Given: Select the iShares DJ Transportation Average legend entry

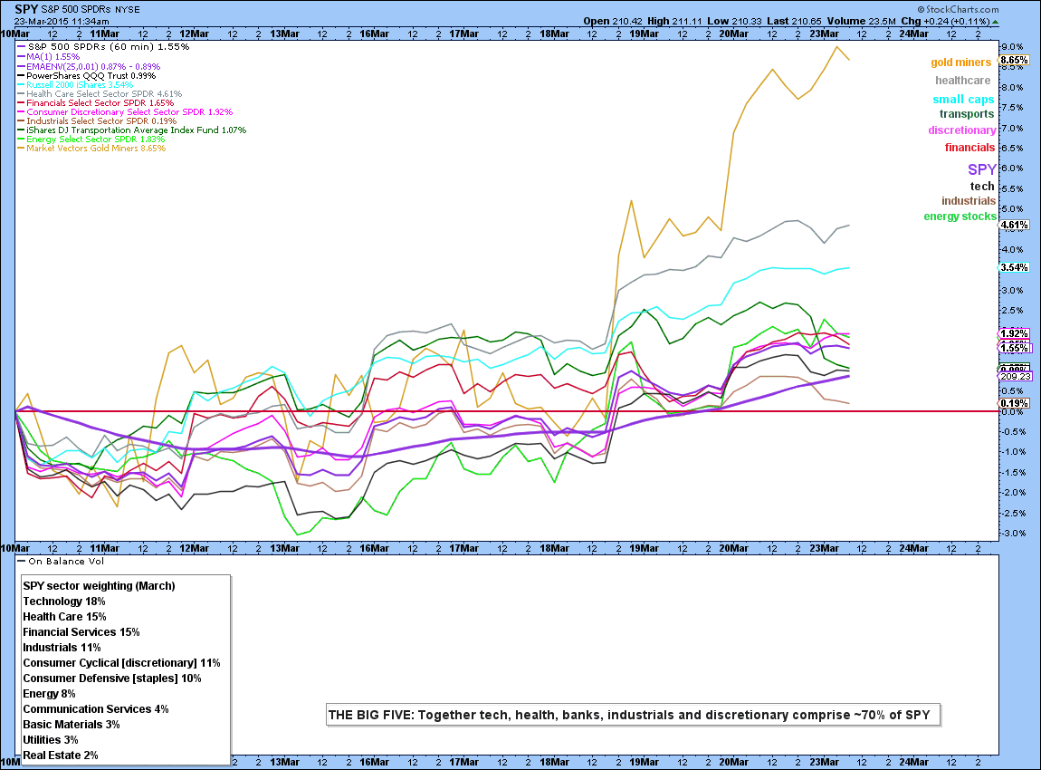Looking at the screenshot, I should (131, 130).
